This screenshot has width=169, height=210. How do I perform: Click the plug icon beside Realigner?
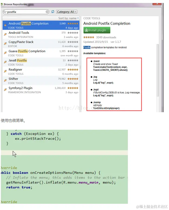5,71
